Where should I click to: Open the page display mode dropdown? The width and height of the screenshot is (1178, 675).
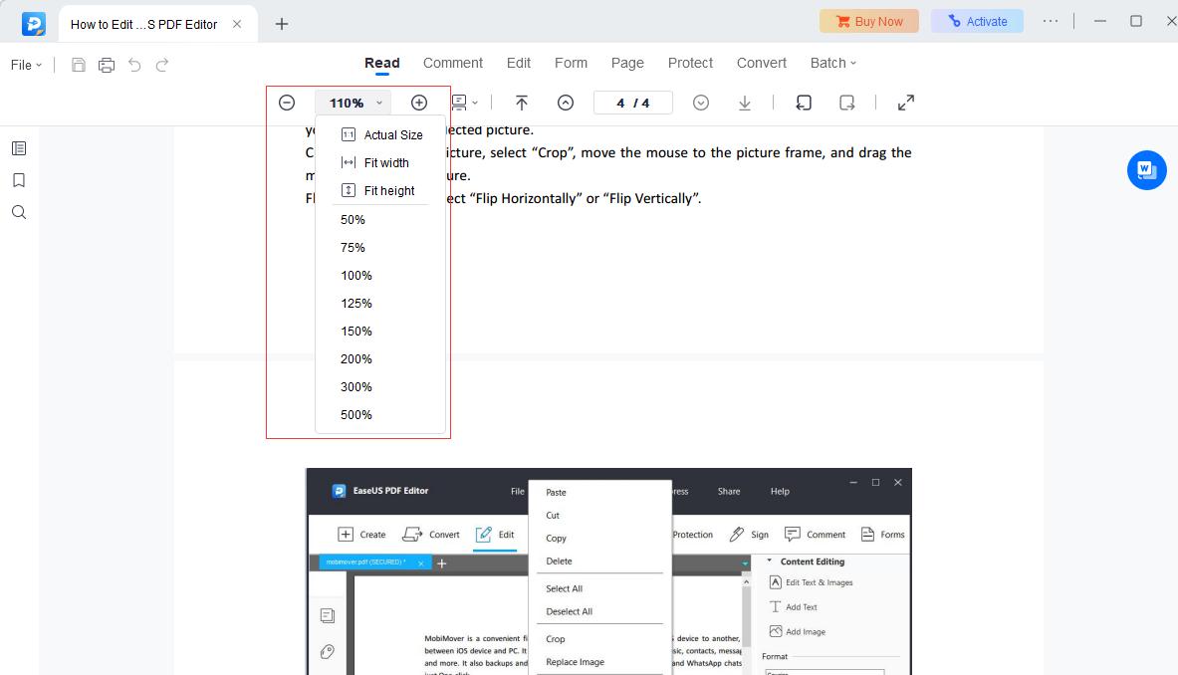tap(464, 103)
